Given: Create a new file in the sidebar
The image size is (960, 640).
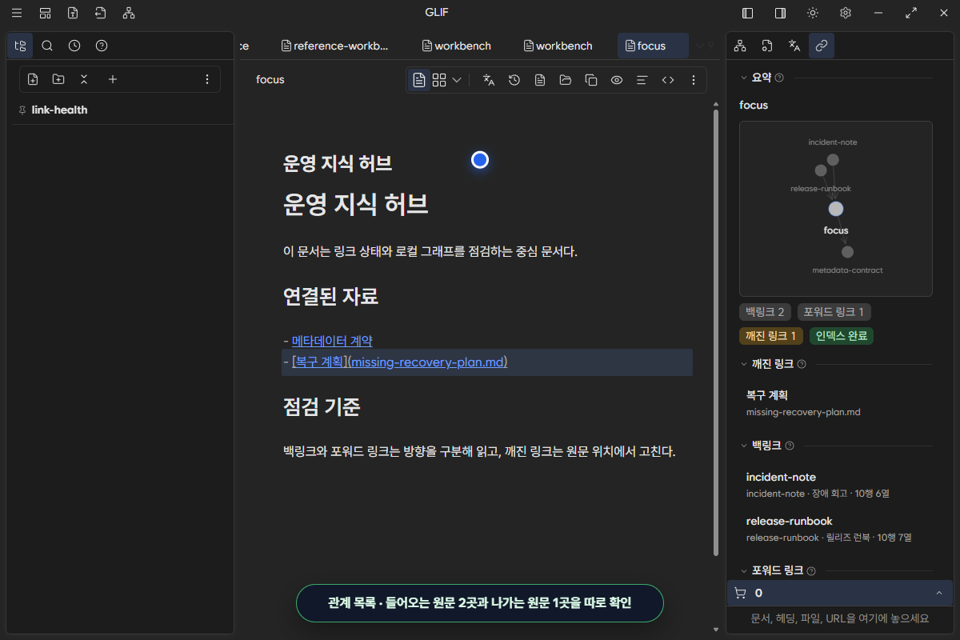Looking at the screenshot, I should [x=33, y=79].
